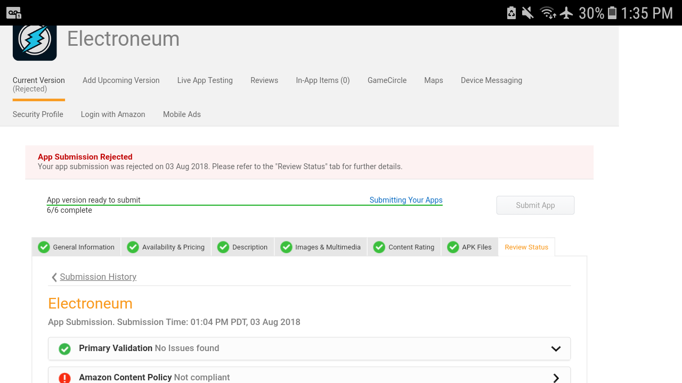Viewport: 682px width, 383px height.
Task: Open the Device Messaging tab
Action: (x=491, y=80)
